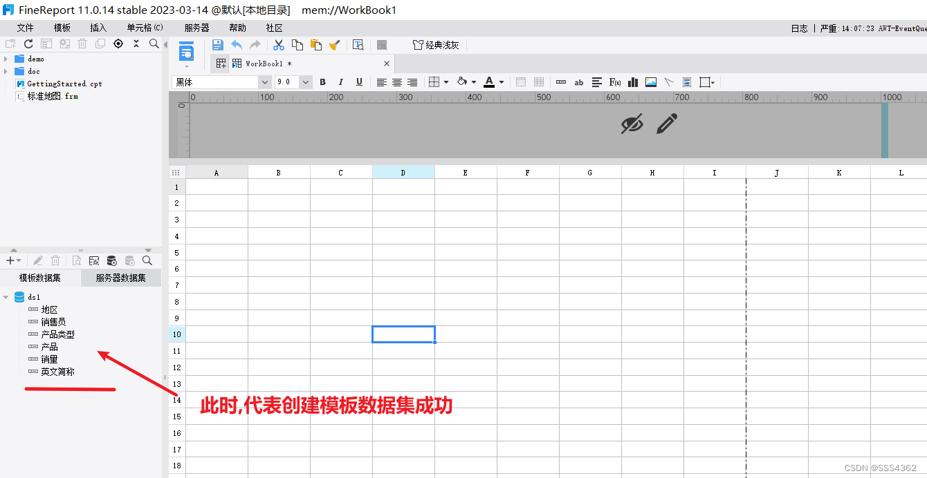Open the 插入 menu
Image resolution: width=927 pixels, height=478 pixels.
pos(98,28)
